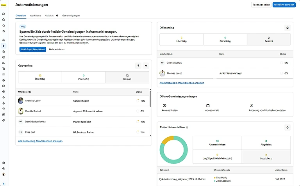Open the Abwesenheit approval requests
Viewport: 300px width, 186px height.
tap(212, 108)
